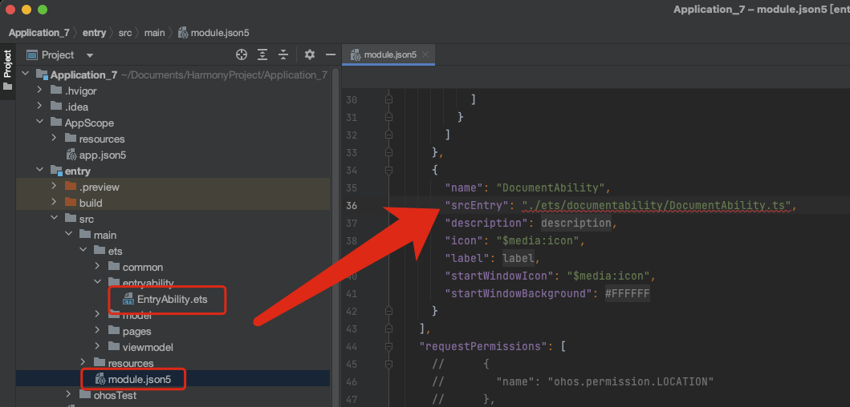Expand the .hvigor folder
Viewport: 850px width, 407px height.
[x=39, y=91]
